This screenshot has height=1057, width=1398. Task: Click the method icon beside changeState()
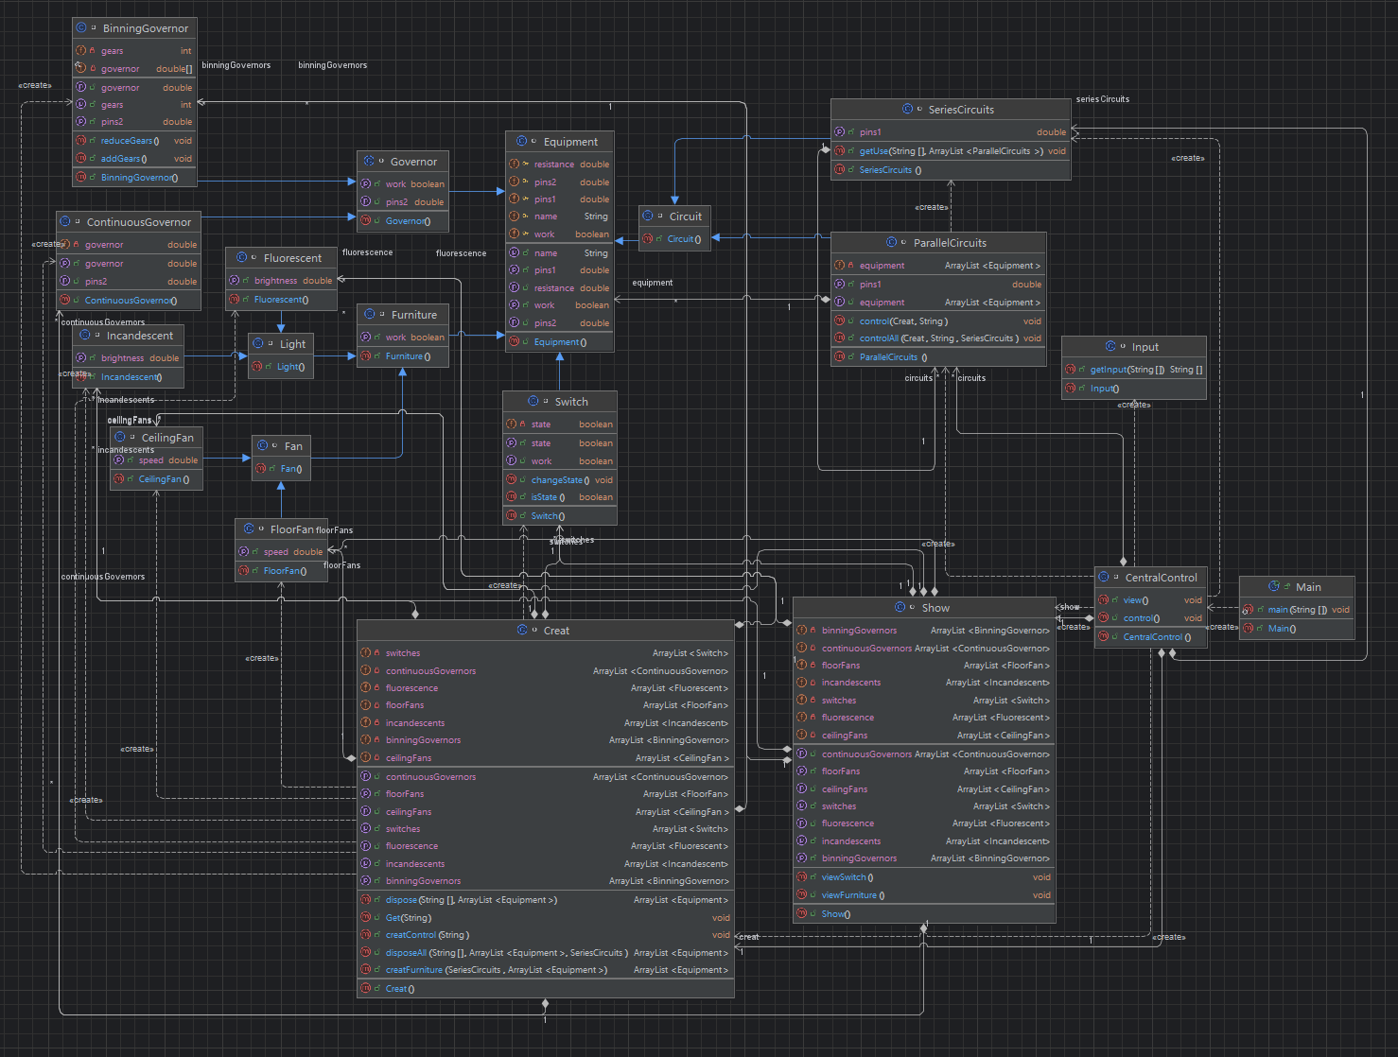pyautogui.click(x=511, y=480)
